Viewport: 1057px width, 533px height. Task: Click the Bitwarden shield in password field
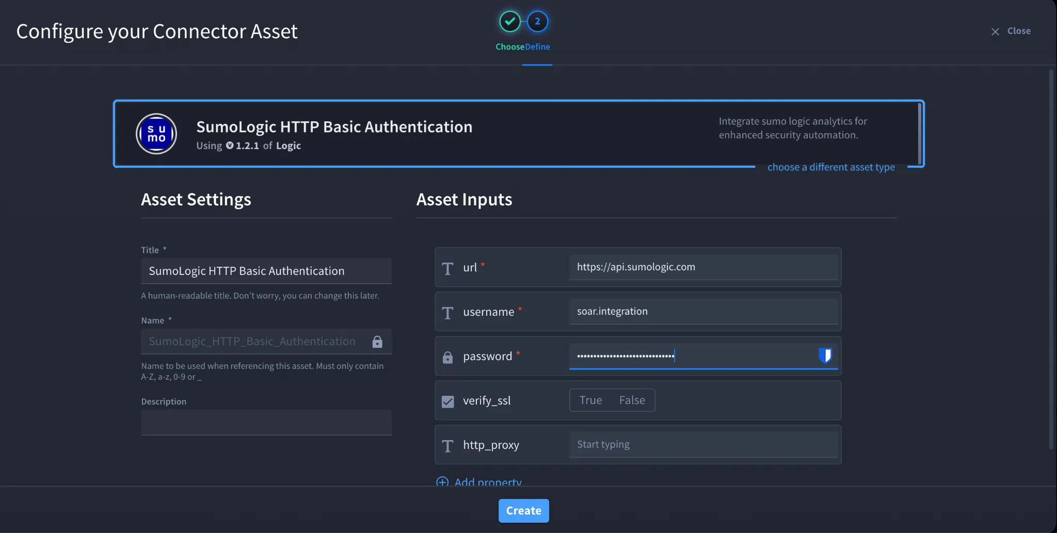825,356
